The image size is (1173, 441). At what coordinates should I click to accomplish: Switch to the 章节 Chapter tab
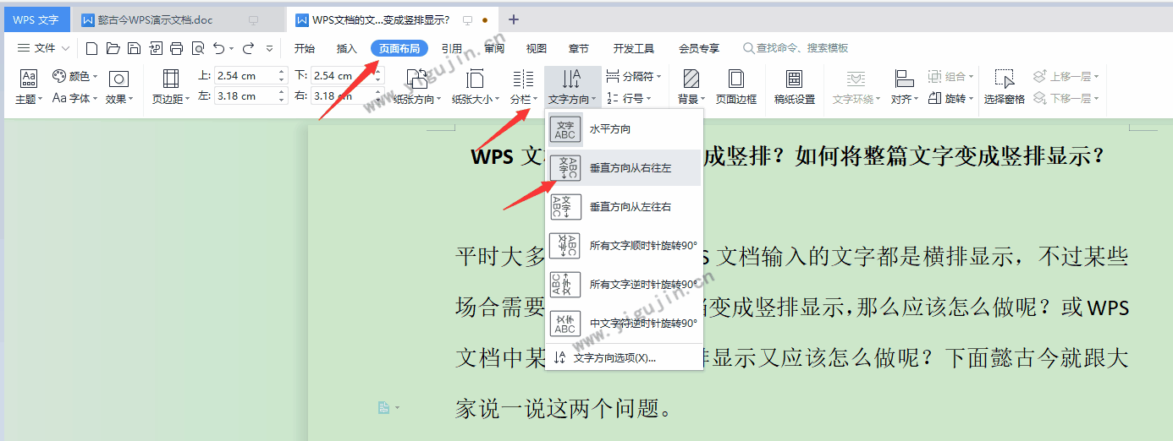[579, 48]
